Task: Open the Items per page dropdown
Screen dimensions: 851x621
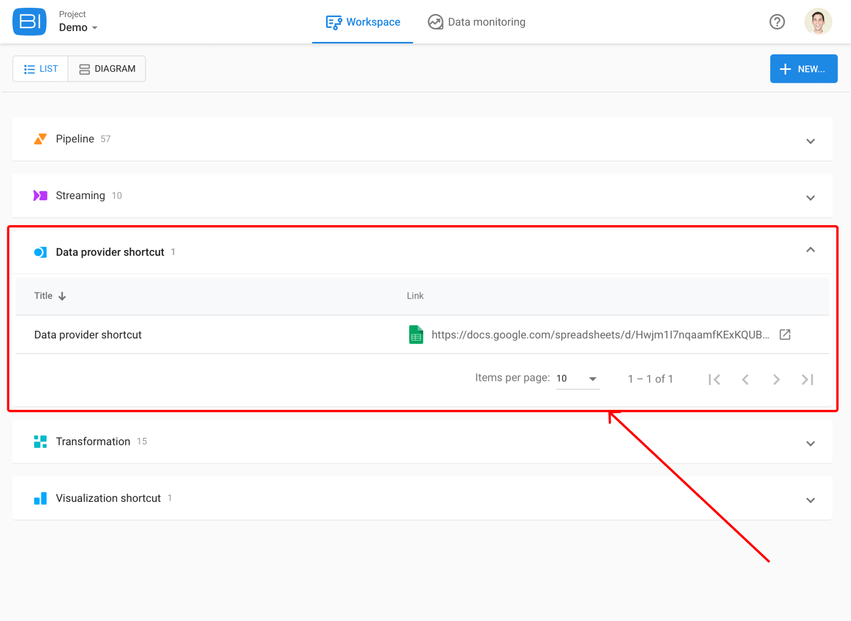Action: 578,378
